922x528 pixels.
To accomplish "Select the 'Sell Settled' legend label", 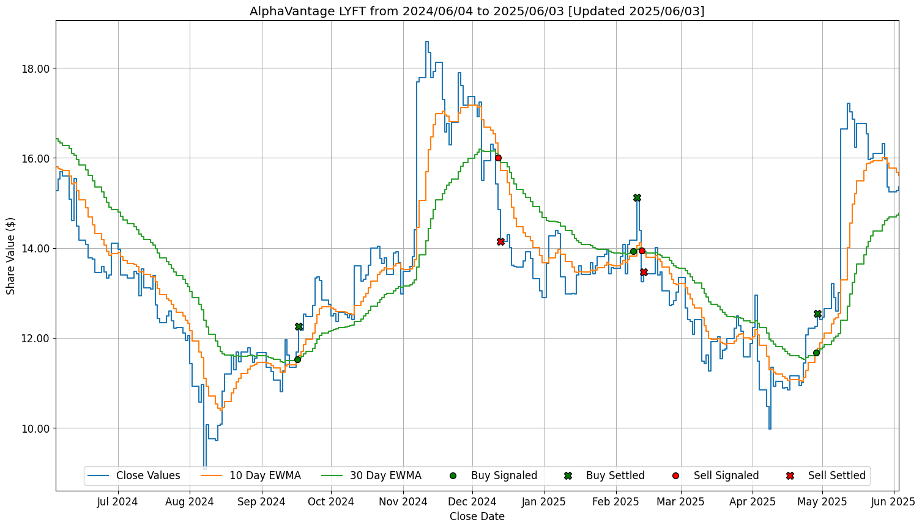I will [x=837, y=475].
